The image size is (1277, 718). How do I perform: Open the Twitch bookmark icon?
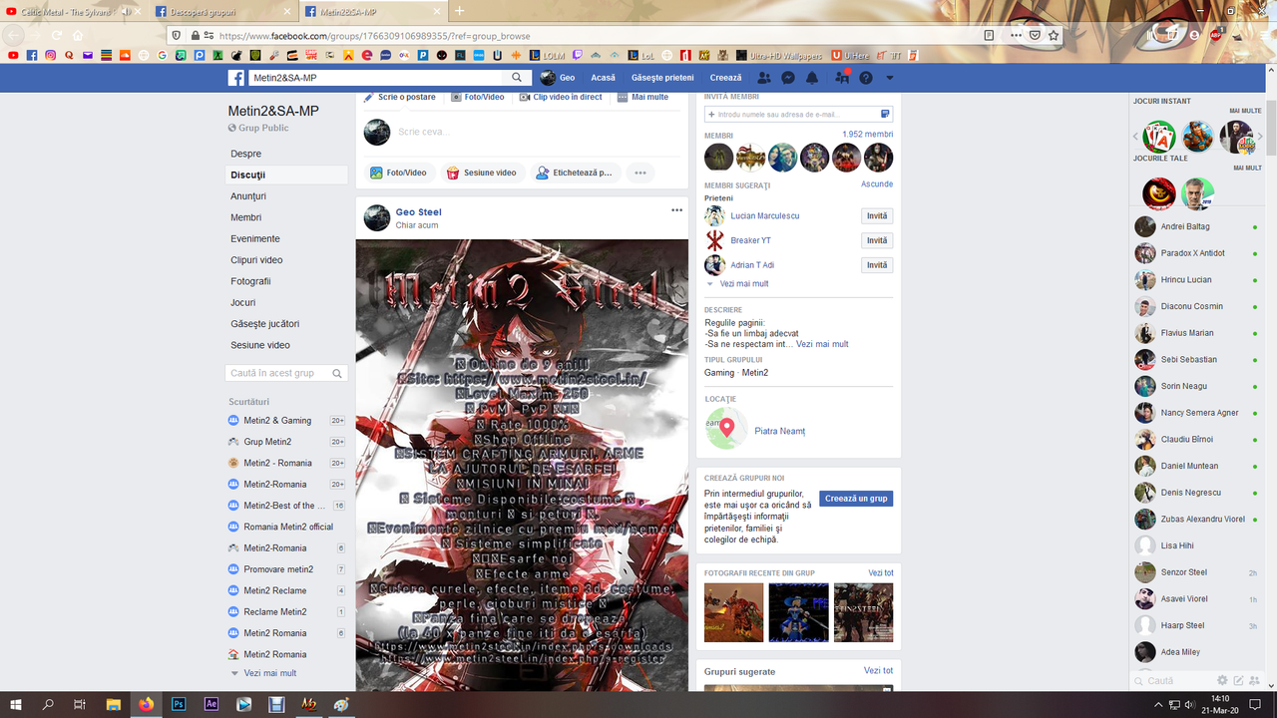coord(577,55)
